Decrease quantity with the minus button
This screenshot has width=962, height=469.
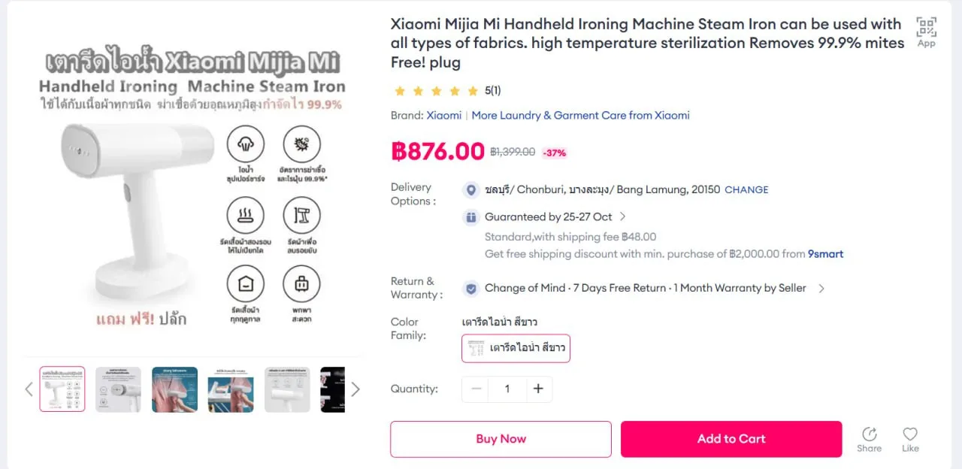[476, 389]
